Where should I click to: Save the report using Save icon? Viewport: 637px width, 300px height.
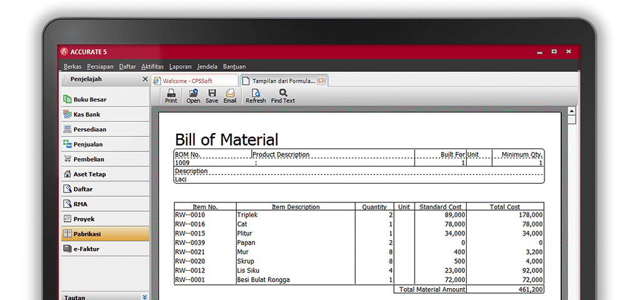212,96
